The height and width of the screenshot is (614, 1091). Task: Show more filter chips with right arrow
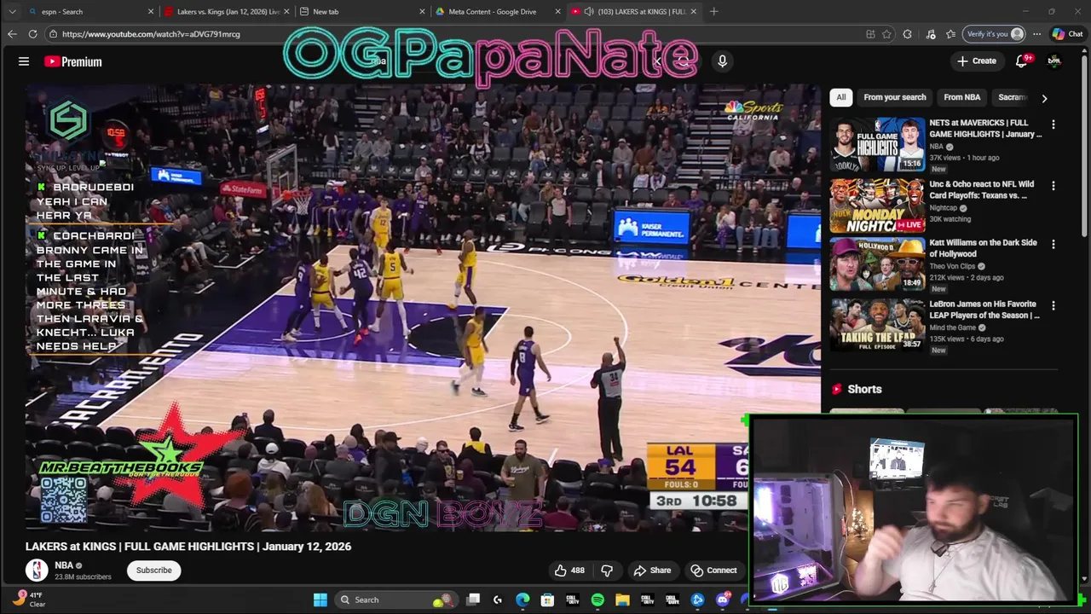[1044, 98]
